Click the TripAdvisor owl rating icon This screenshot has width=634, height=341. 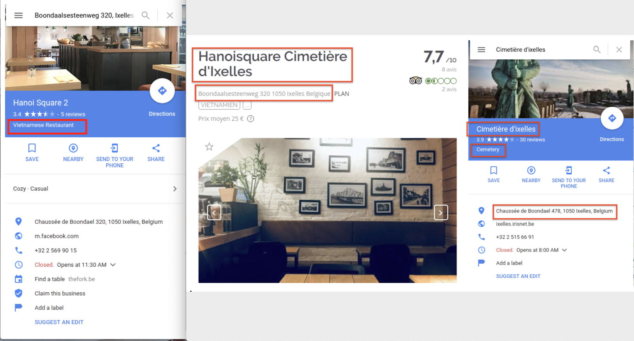tap(416, 81)
